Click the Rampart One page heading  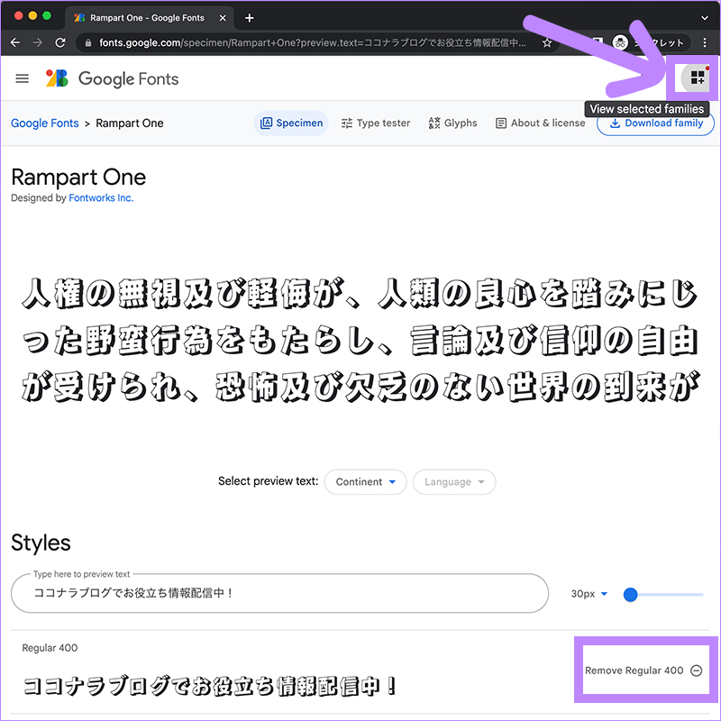click(x=78, y=178)
